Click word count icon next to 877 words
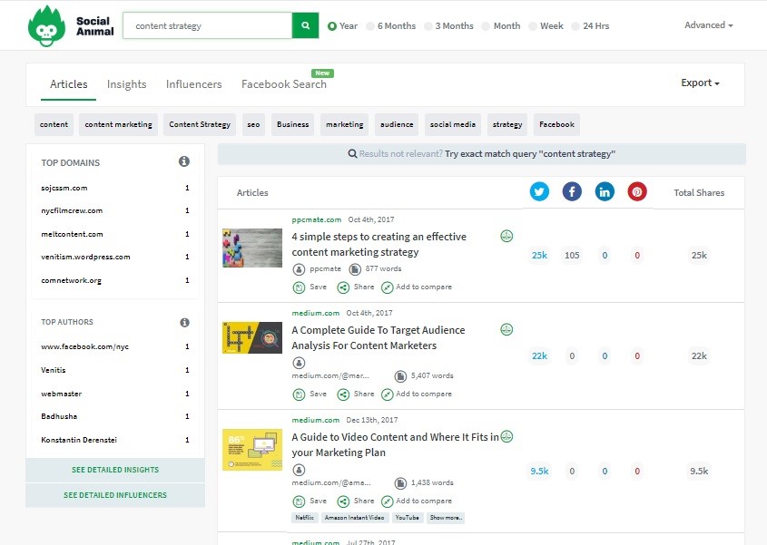Screen dimensions: 767x545 [355, 269]
